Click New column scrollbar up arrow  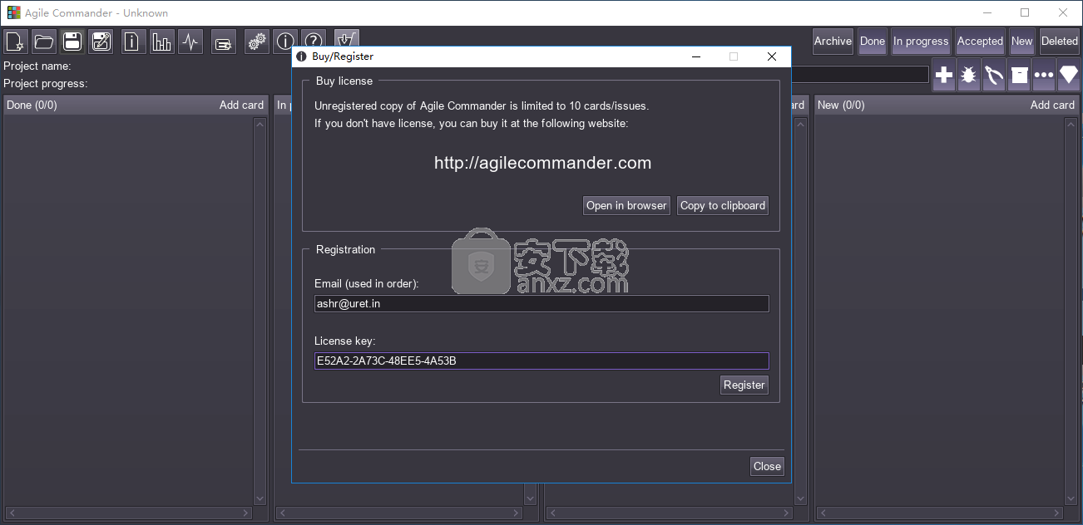click(x=1071, y=125)
